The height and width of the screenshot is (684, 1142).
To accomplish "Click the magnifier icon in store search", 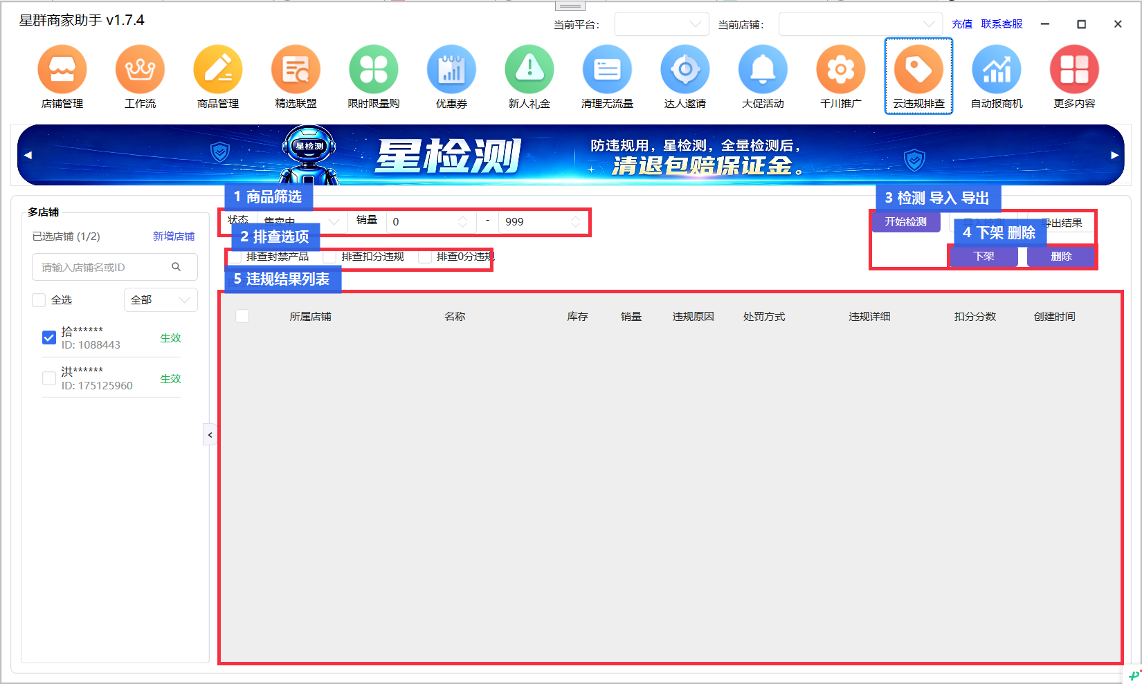I will 176,267.
